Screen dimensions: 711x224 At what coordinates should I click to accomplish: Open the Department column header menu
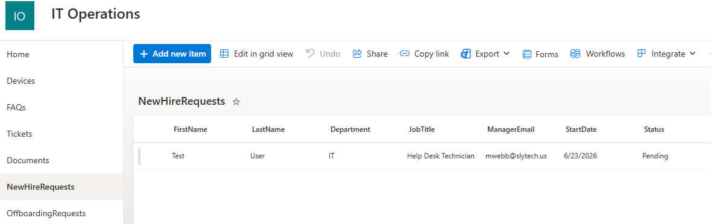coord(350,129)
